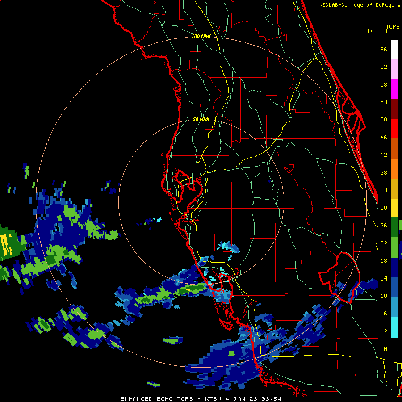Click the legend value "54"
This screenshot has height=402, width=402.
click(384, 102)
